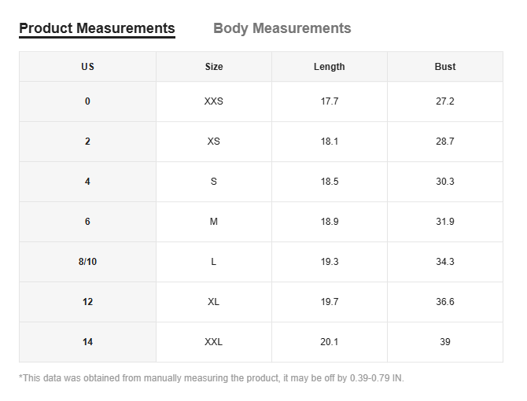Click the 31.9 bust value
527x401 pixels.
click(x=444, y=222)
